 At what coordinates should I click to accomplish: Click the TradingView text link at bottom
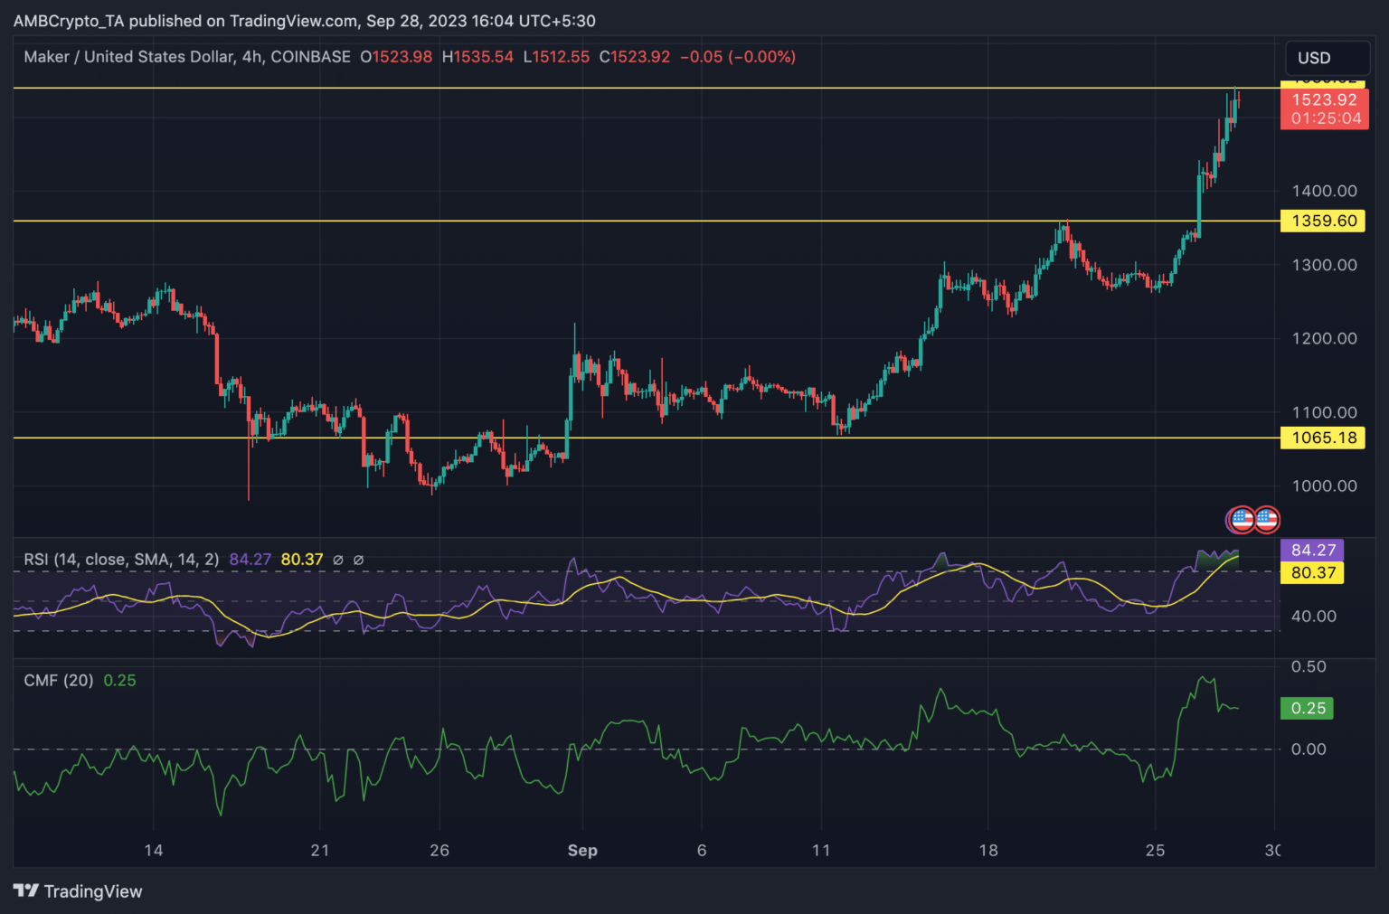[93, 891]
